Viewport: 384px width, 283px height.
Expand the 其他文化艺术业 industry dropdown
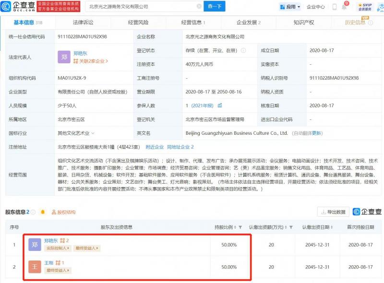point(93,133)
